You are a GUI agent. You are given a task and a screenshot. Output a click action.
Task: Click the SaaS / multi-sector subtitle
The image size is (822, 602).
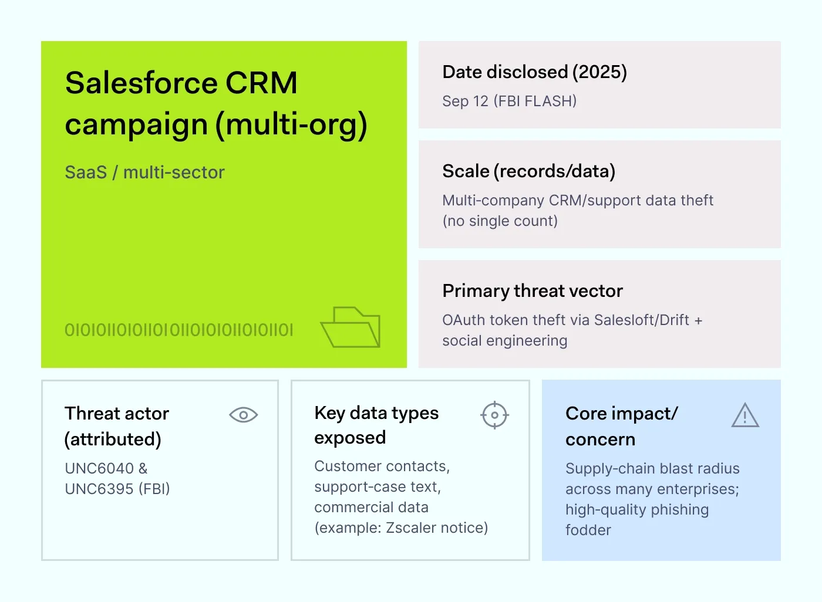tap(144, 173)
